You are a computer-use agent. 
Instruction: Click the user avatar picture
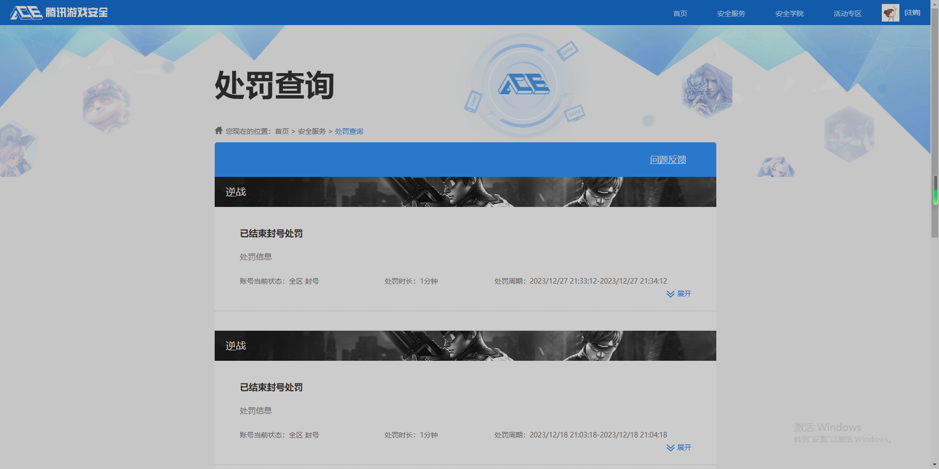(890, 13)
